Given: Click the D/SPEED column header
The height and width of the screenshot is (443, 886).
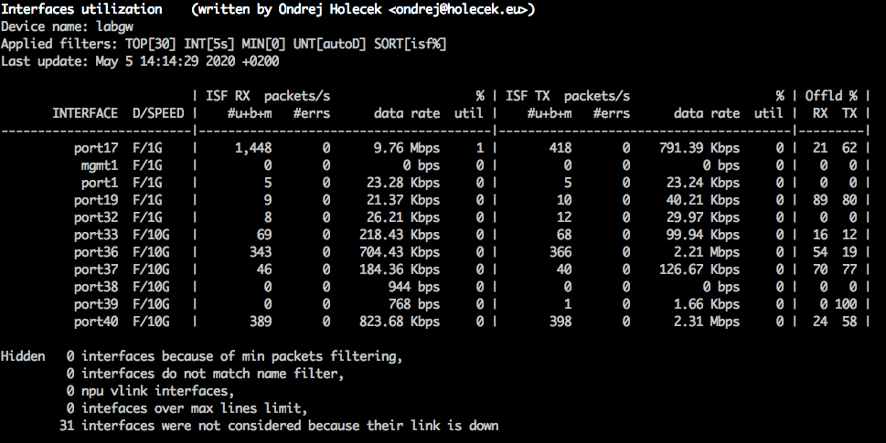Looking at the screenshot, I should (158, 114).
